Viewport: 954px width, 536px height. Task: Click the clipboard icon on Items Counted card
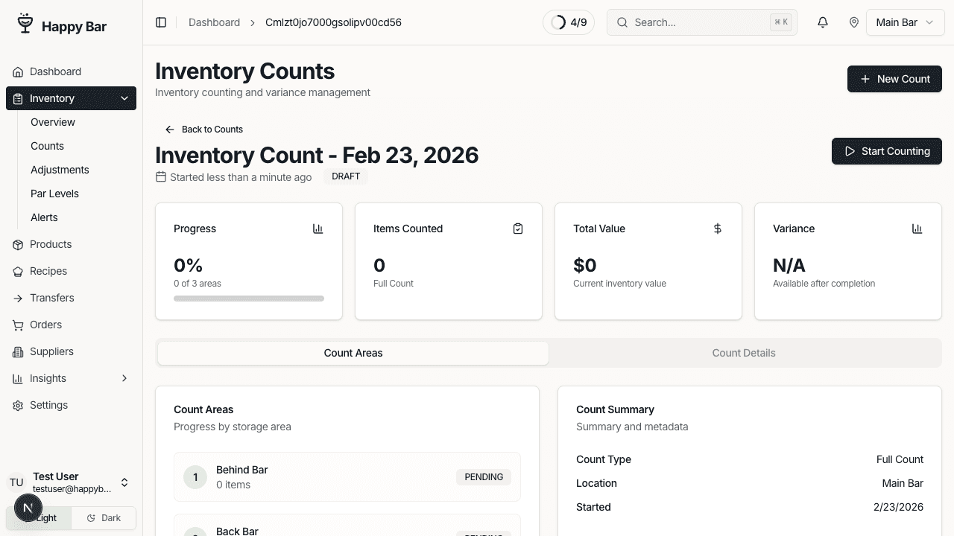518,229
